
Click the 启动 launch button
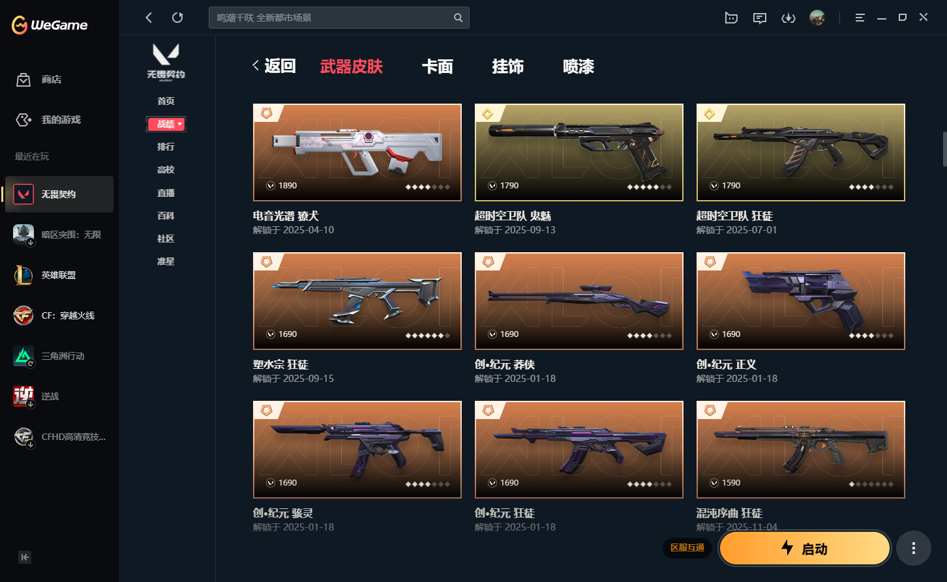805,548
